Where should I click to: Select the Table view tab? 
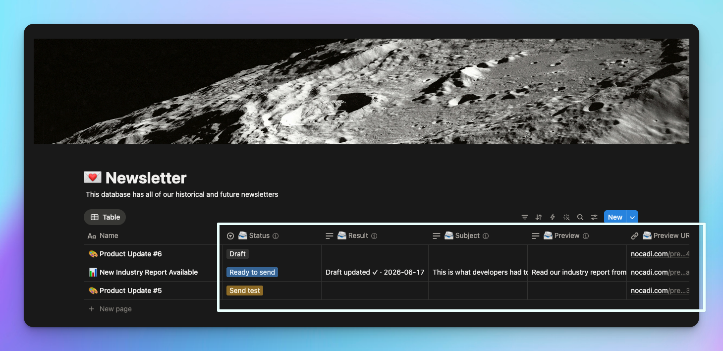(x=105, y=217)
